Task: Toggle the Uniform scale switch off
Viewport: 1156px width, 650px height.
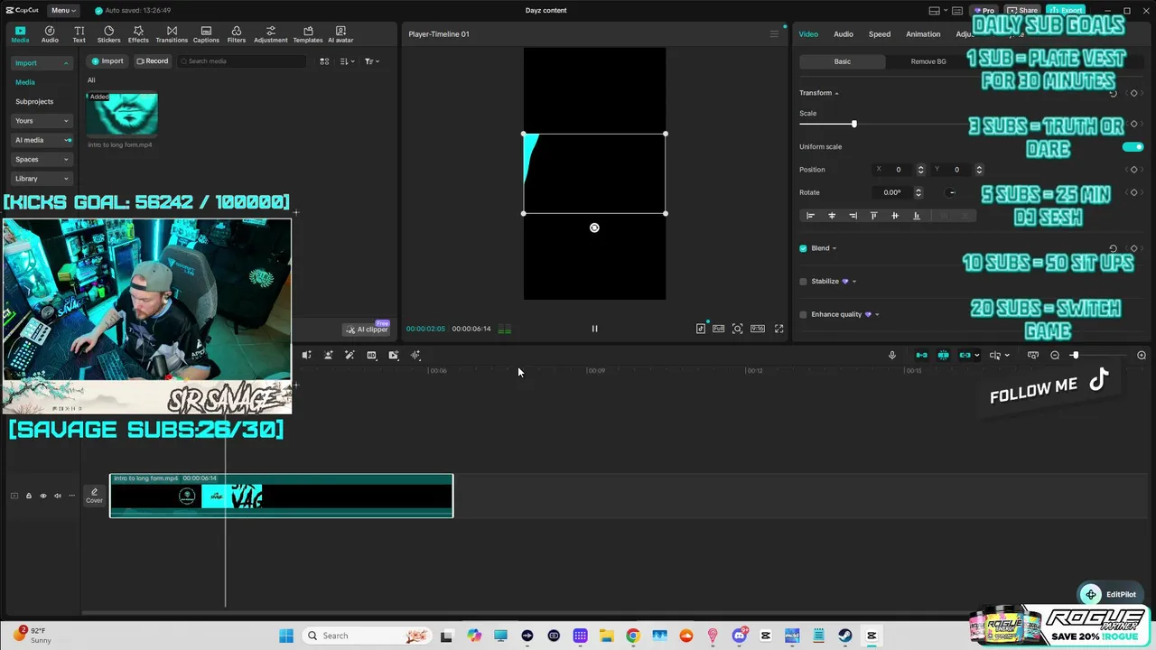Action: coord(1133,146)
